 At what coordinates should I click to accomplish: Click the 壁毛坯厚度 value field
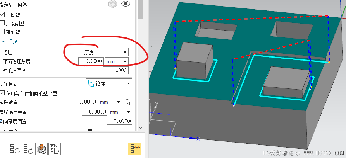point(116,70)
